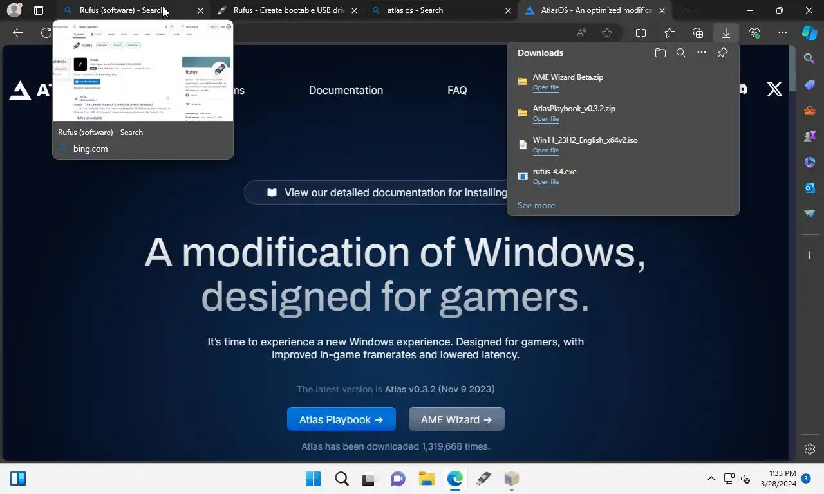Open the Edge profile avatar

(x=14, y=10)
